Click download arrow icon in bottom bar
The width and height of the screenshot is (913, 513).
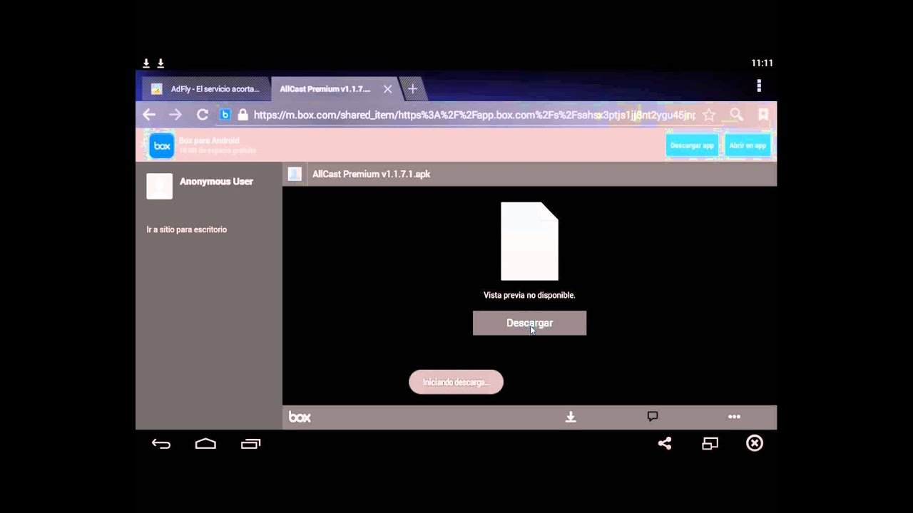coord(571,417)
